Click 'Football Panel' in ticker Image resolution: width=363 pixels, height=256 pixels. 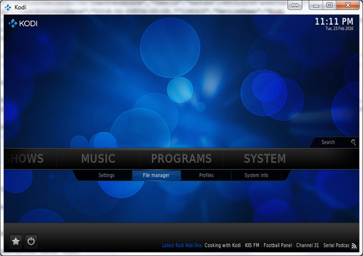click(278, 246)
